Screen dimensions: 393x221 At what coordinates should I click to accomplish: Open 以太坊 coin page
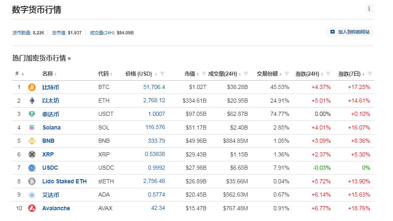click(51, 101)
